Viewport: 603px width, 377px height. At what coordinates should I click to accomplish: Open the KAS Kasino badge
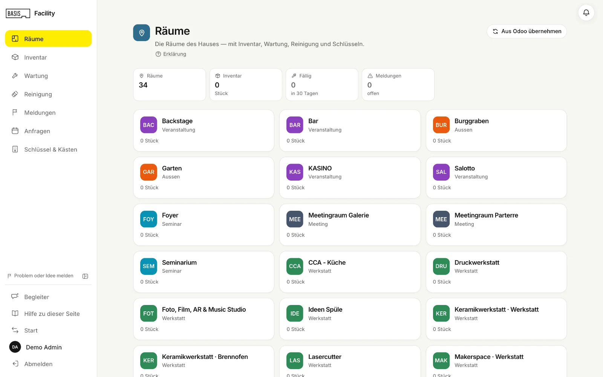295,172
